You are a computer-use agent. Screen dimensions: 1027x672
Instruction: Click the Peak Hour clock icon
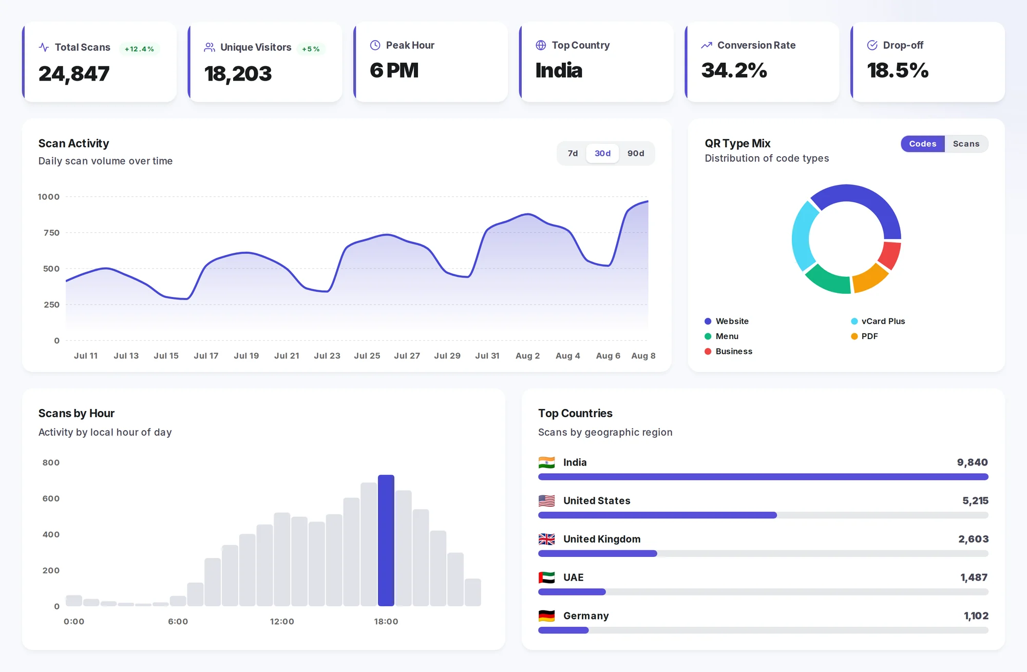tap(375, 45)
